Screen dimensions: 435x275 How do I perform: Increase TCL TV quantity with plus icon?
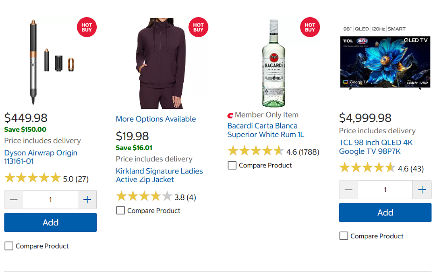[422, 190]
